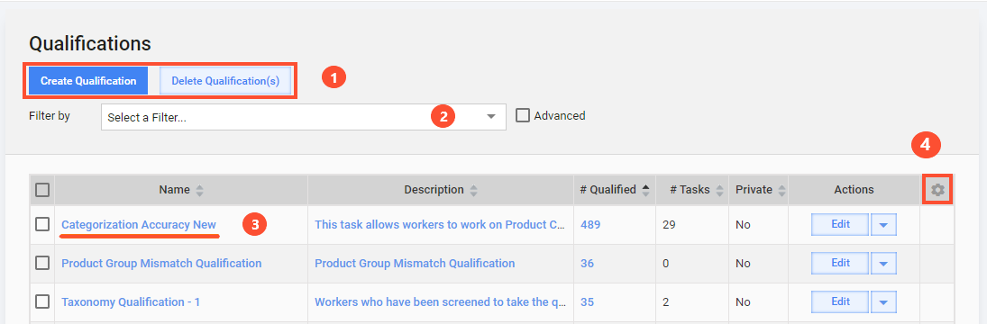The height and width of the screenshot is (324, 987).
Task: Edit the Taxonomy Qualification - 1 row
Action: (x=840, y=302)
